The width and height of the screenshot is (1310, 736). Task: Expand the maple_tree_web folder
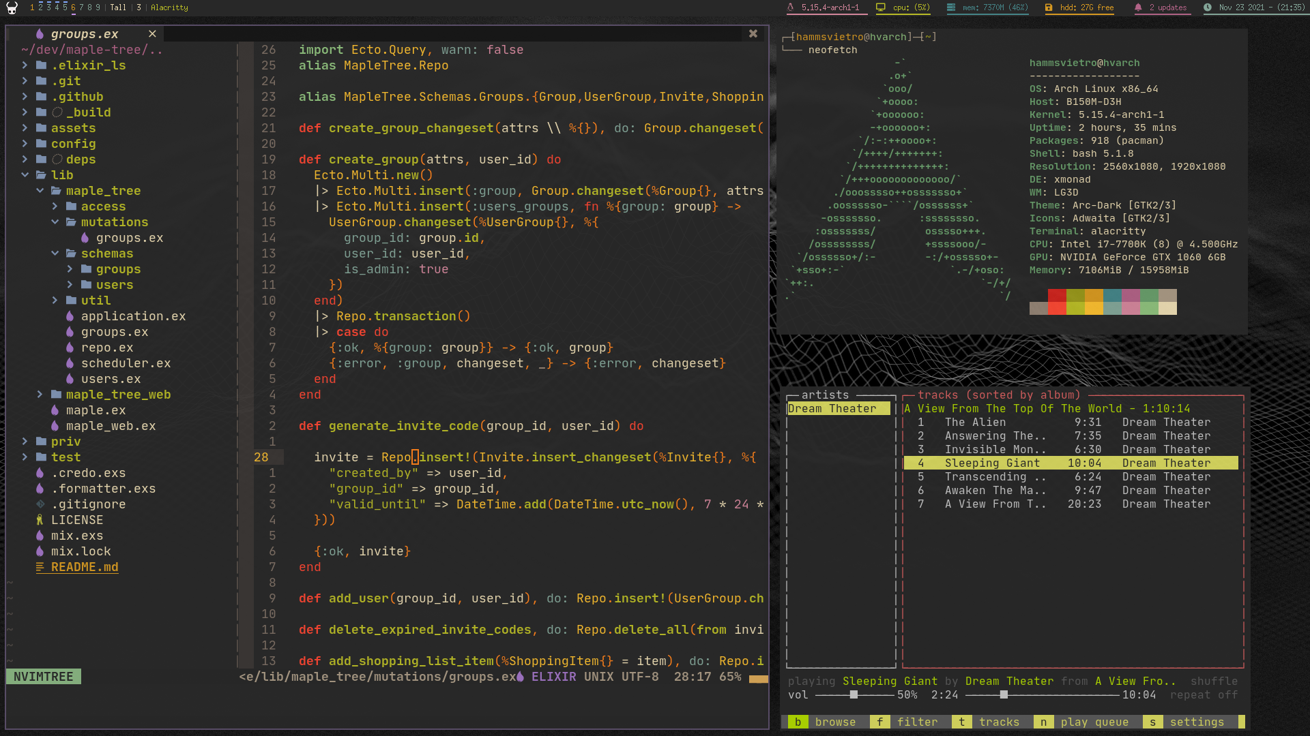point(40,395)
